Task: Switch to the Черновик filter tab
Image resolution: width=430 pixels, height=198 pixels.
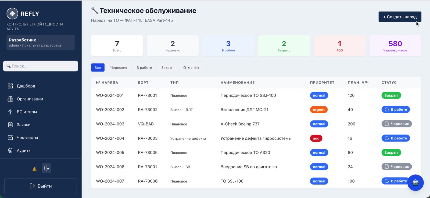Action: pos(119,68)
